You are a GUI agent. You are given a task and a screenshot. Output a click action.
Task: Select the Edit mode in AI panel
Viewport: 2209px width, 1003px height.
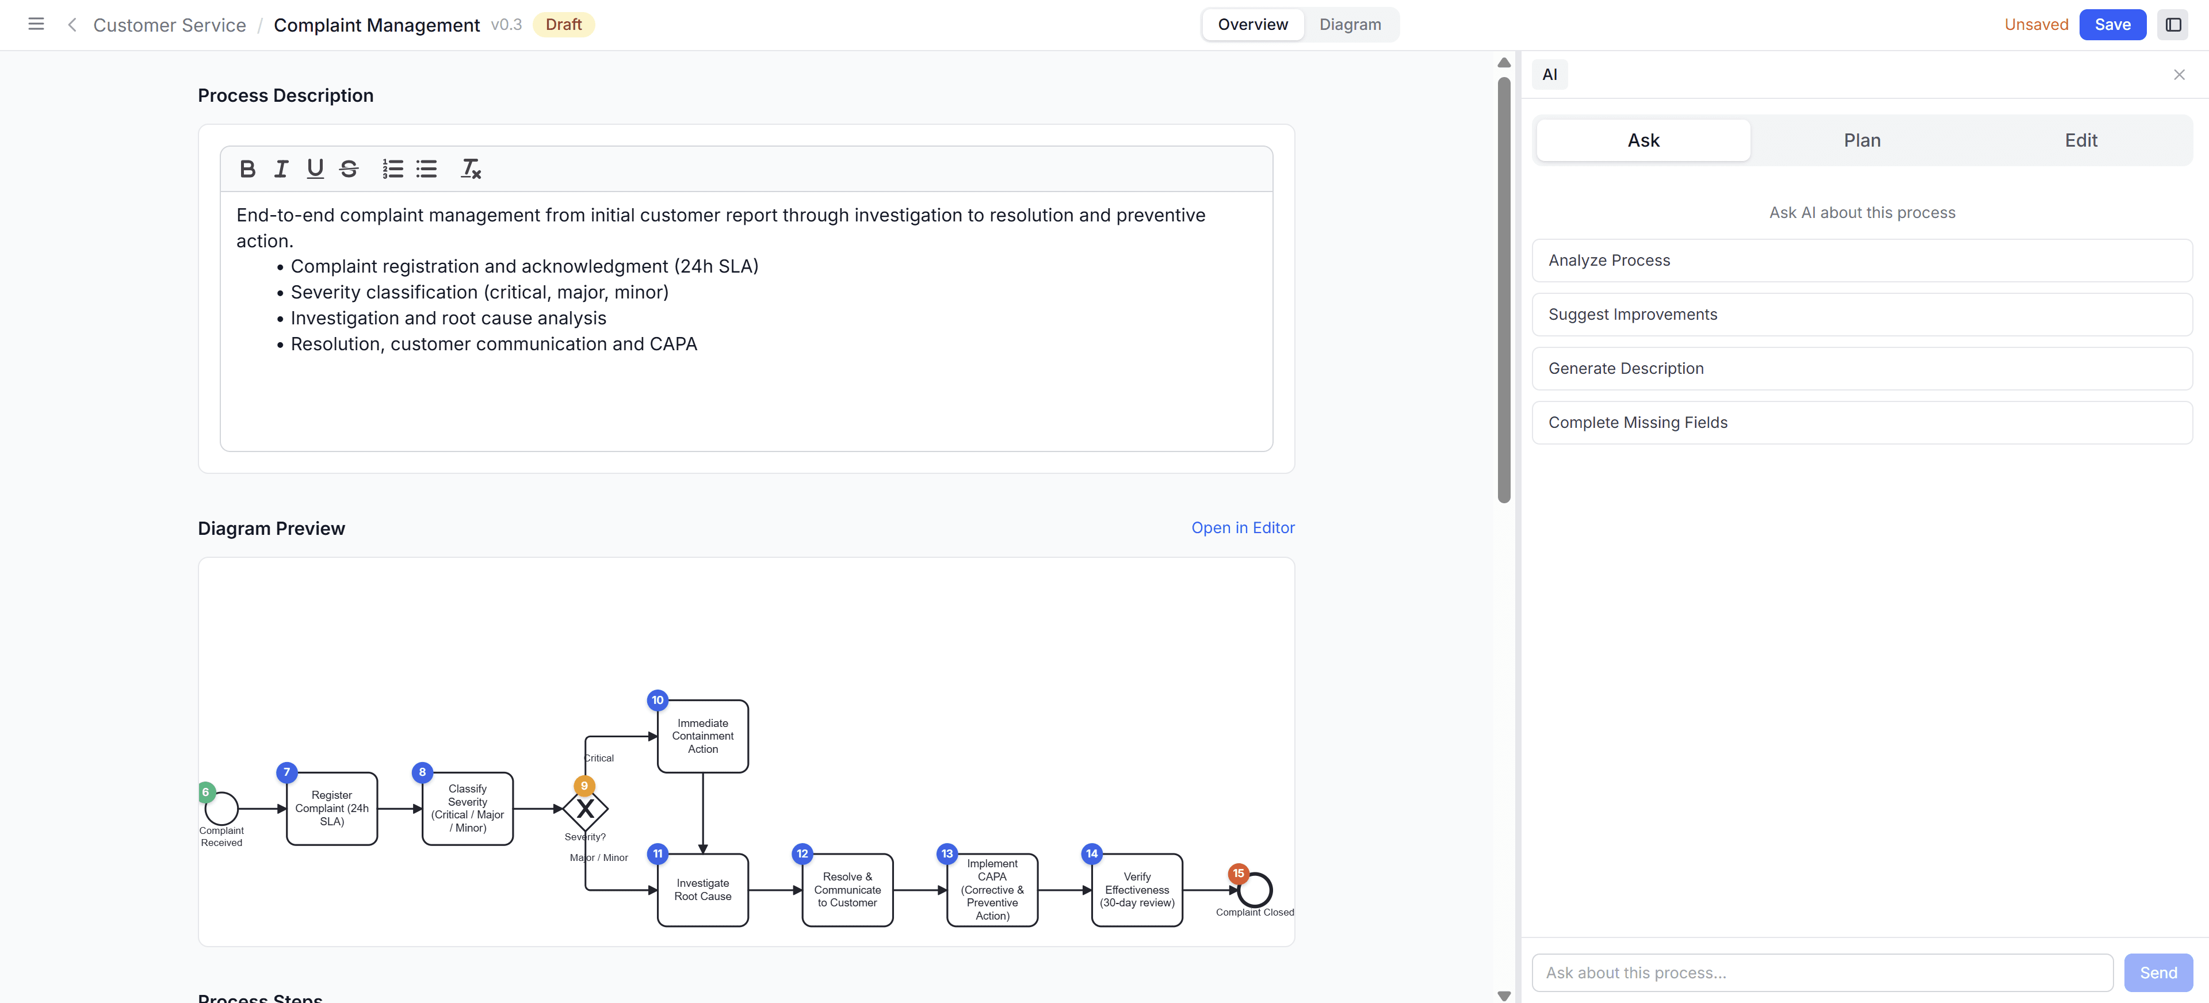[x=2080, y=140]
